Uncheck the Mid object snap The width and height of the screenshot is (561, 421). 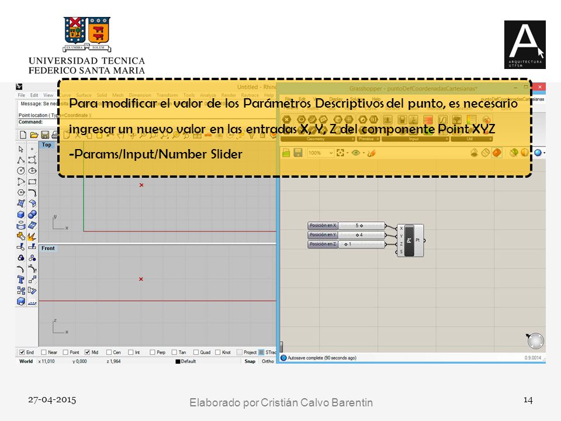(87, 352)
